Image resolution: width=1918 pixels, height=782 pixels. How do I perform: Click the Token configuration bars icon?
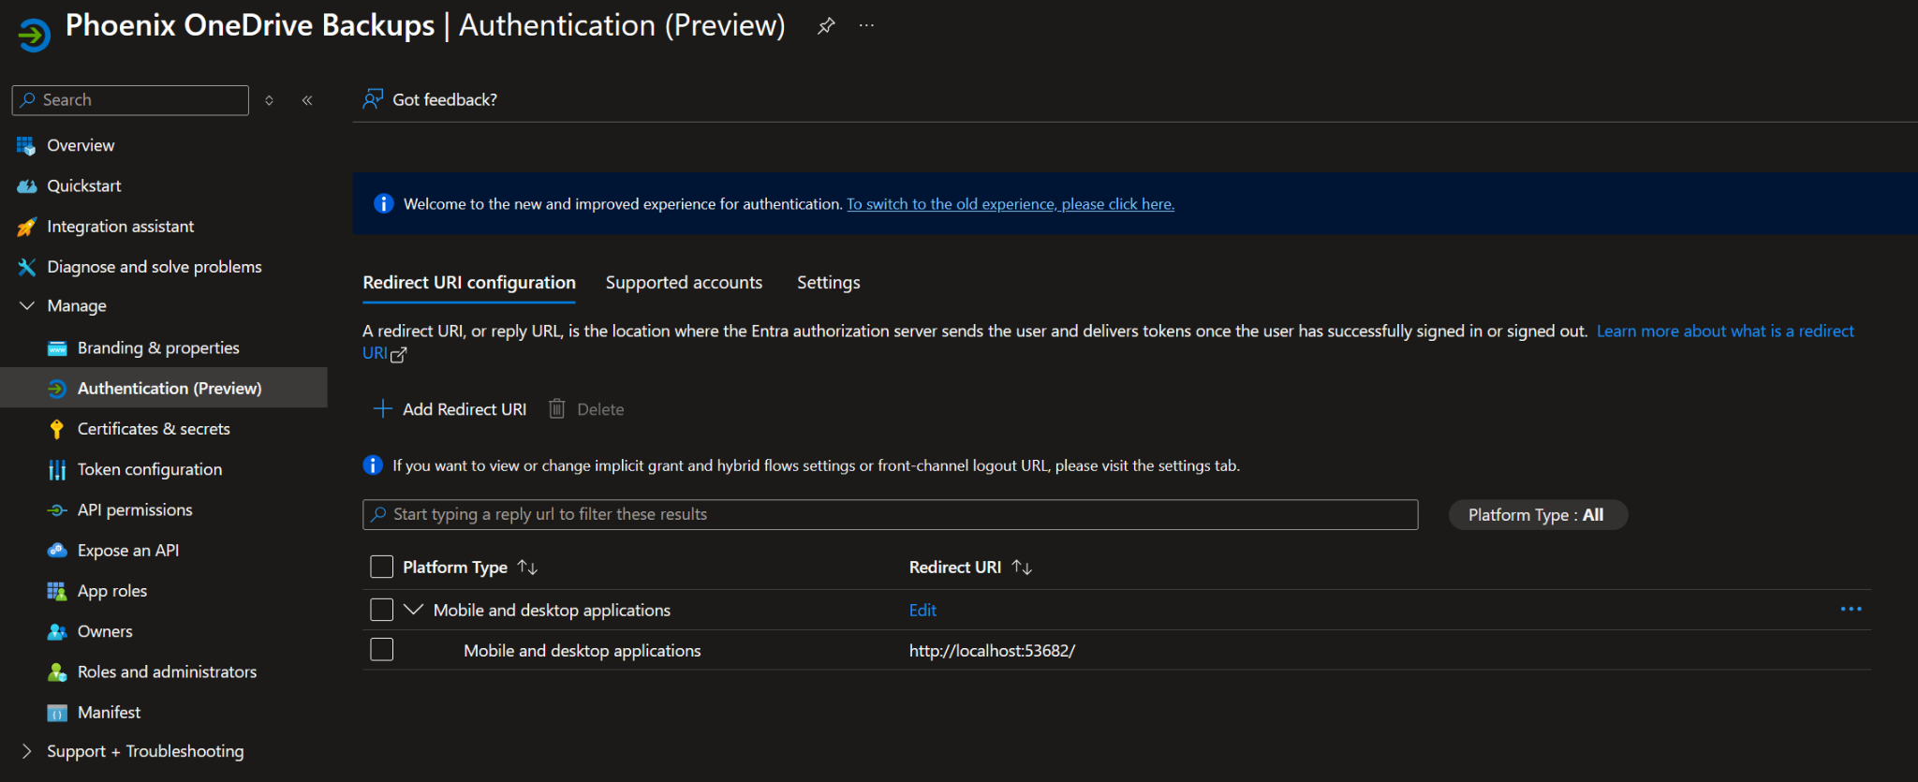point(57,469)
